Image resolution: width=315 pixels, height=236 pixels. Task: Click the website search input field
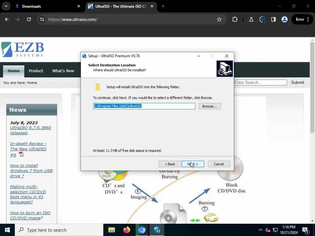260,82
